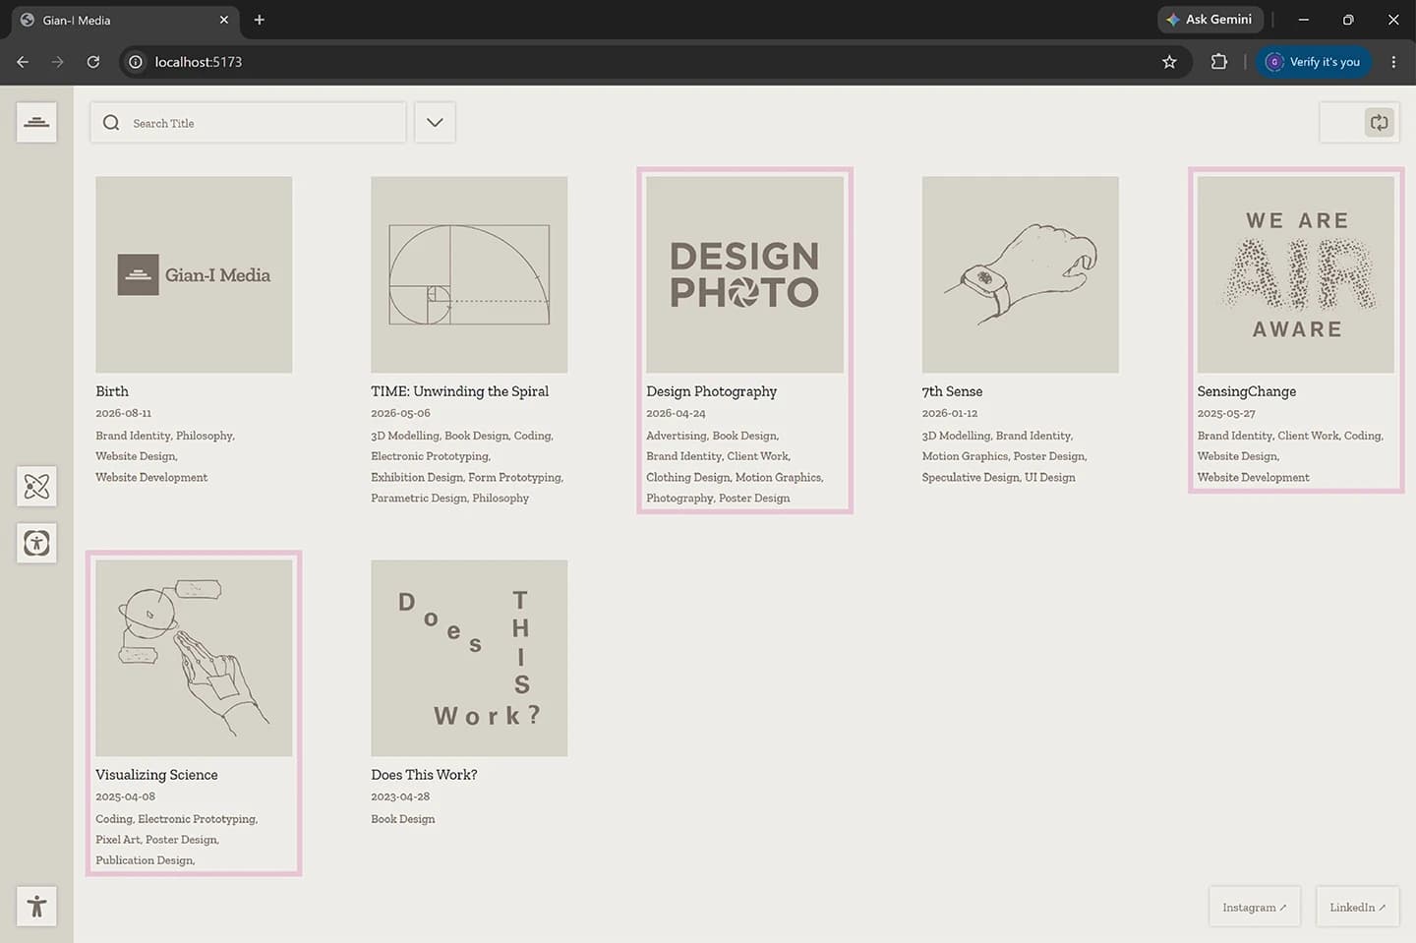Select the Gian-I Media browser tab
The width and height of the screenshot is (1416, 943).
(x=125, y=20)
